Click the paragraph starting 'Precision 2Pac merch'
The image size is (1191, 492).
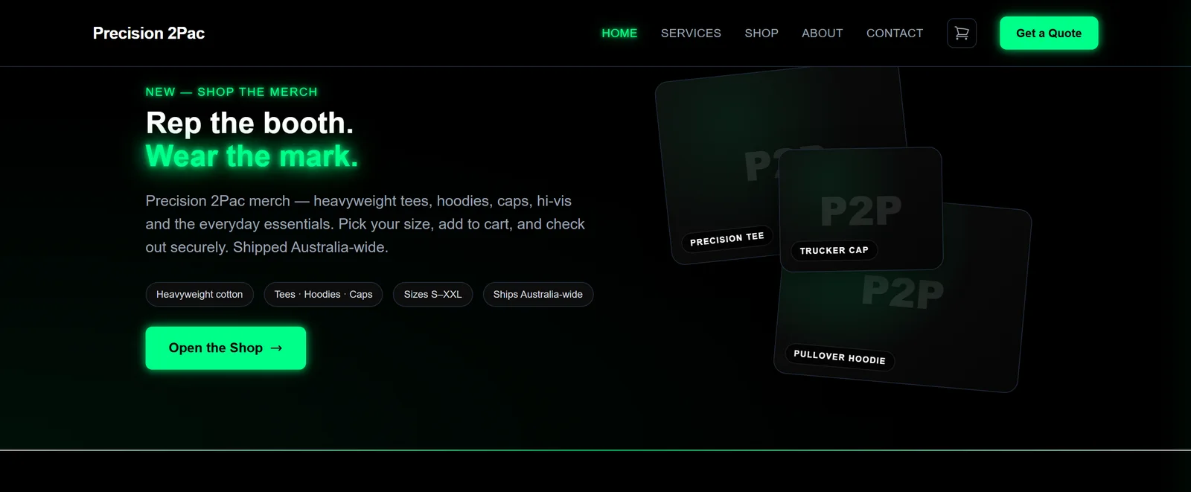(x=365, y=224)
